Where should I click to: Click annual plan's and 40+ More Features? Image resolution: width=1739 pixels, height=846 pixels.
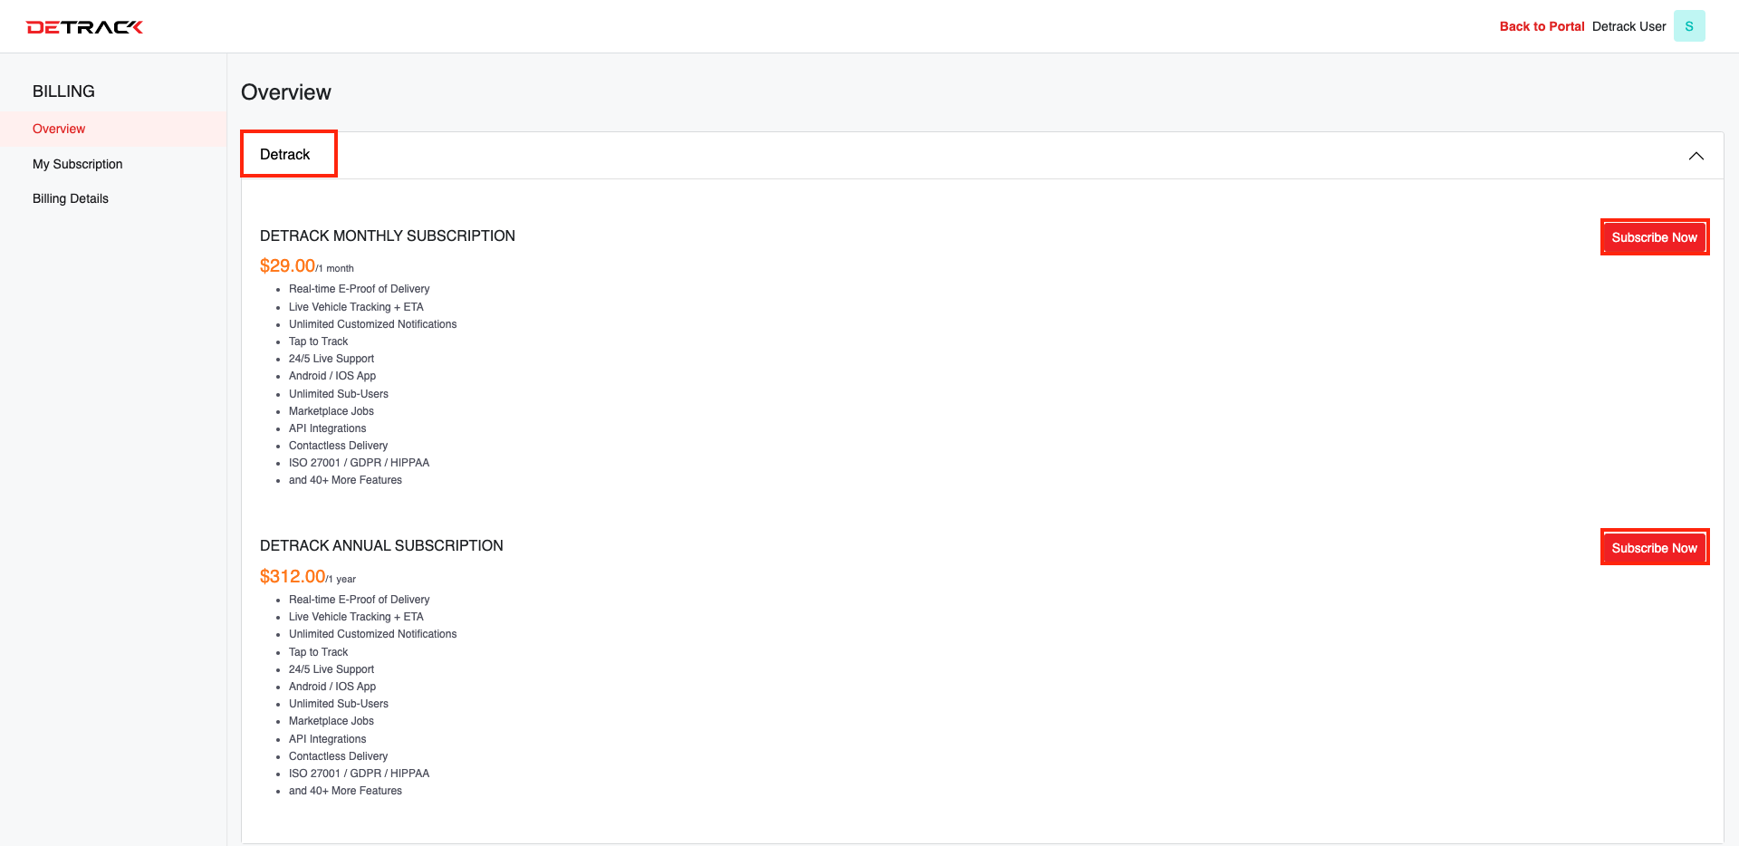tap(345, 791)
